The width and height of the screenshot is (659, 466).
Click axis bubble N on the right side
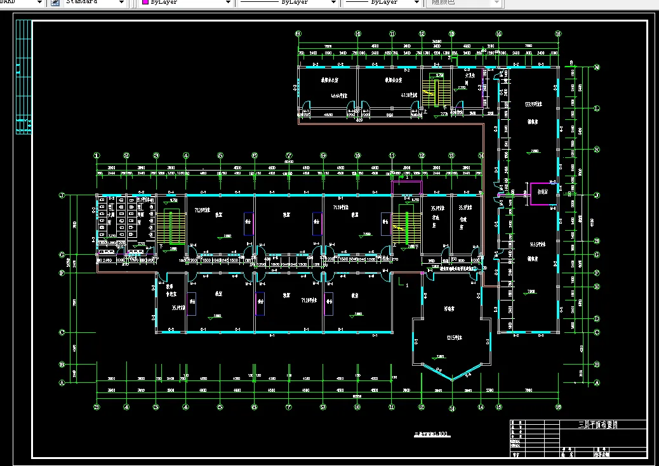[597, 67]
